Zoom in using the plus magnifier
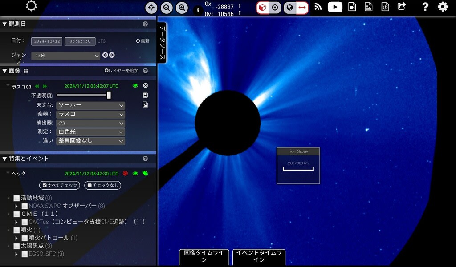Viewport: 456px width, 267px height. coord(182,8)
